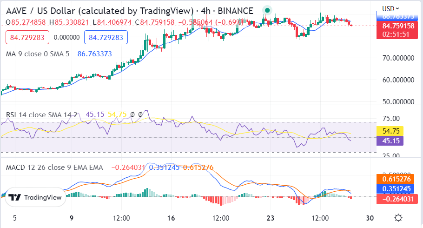The image size is (423, 228).
Task: Click the yellow RSI SMA value 54.75 in legend
Action: (117, 114)
